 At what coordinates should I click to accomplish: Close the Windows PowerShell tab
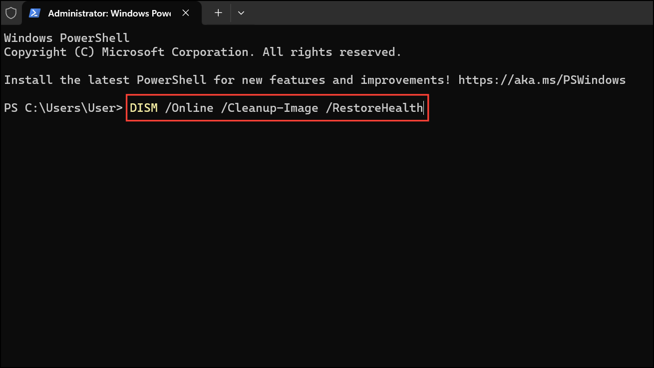(186, 13)
